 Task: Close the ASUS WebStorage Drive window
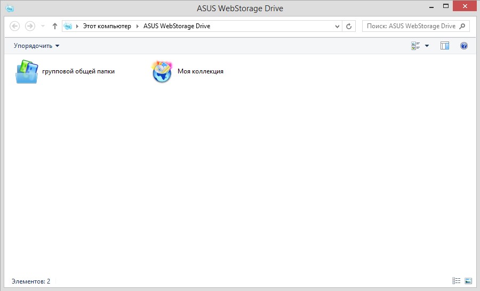tap(465, 6)
